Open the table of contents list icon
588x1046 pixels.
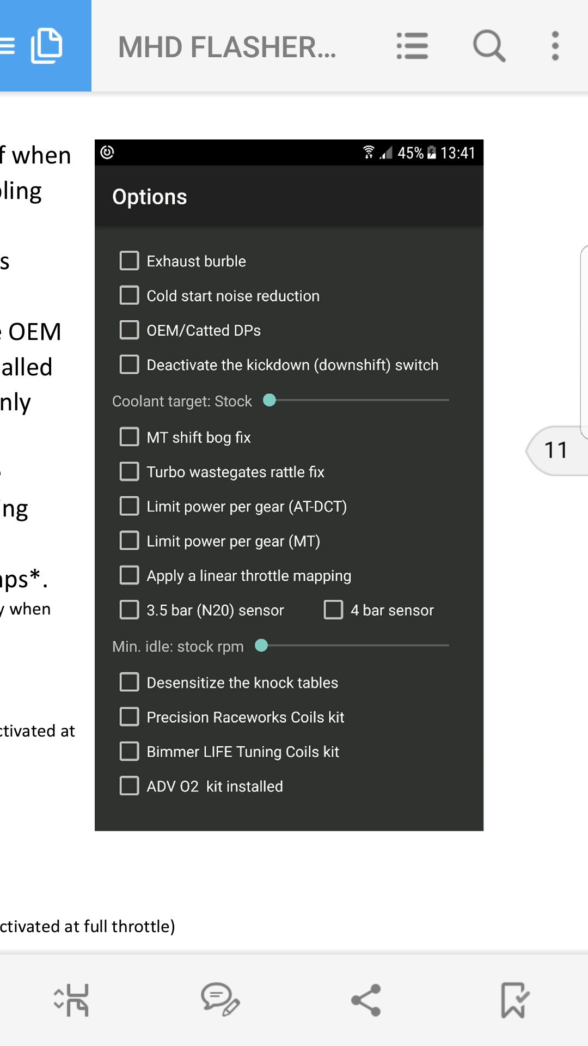tap(412, 46)
